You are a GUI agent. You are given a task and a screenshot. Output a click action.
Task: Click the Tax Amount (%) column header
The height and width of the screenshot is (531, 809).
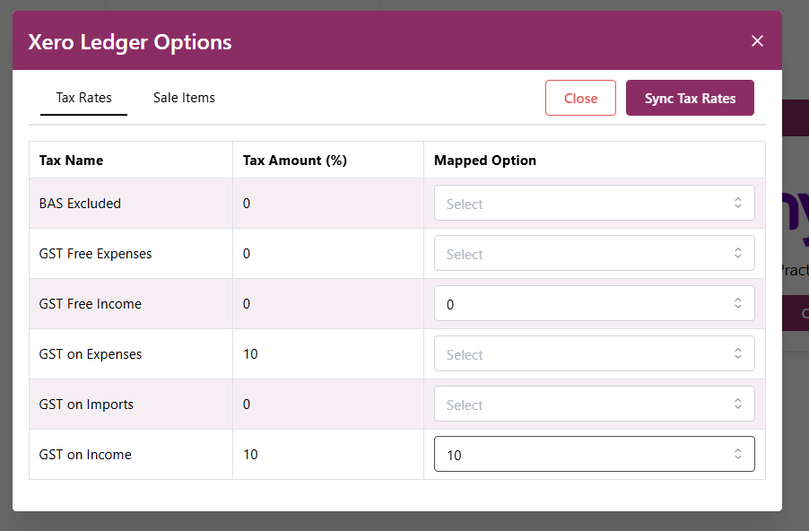(x=295, y=161)
